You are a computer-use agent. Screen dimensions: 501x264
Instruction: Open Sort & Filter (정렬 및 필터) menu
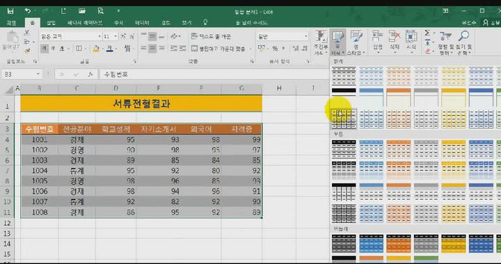click(445, 42)
